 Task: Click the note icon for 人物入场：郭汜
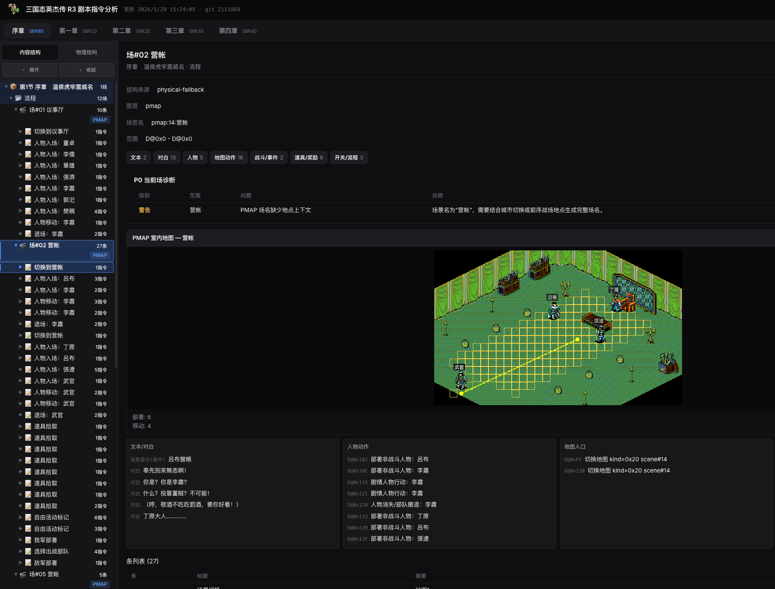point(28,200)
